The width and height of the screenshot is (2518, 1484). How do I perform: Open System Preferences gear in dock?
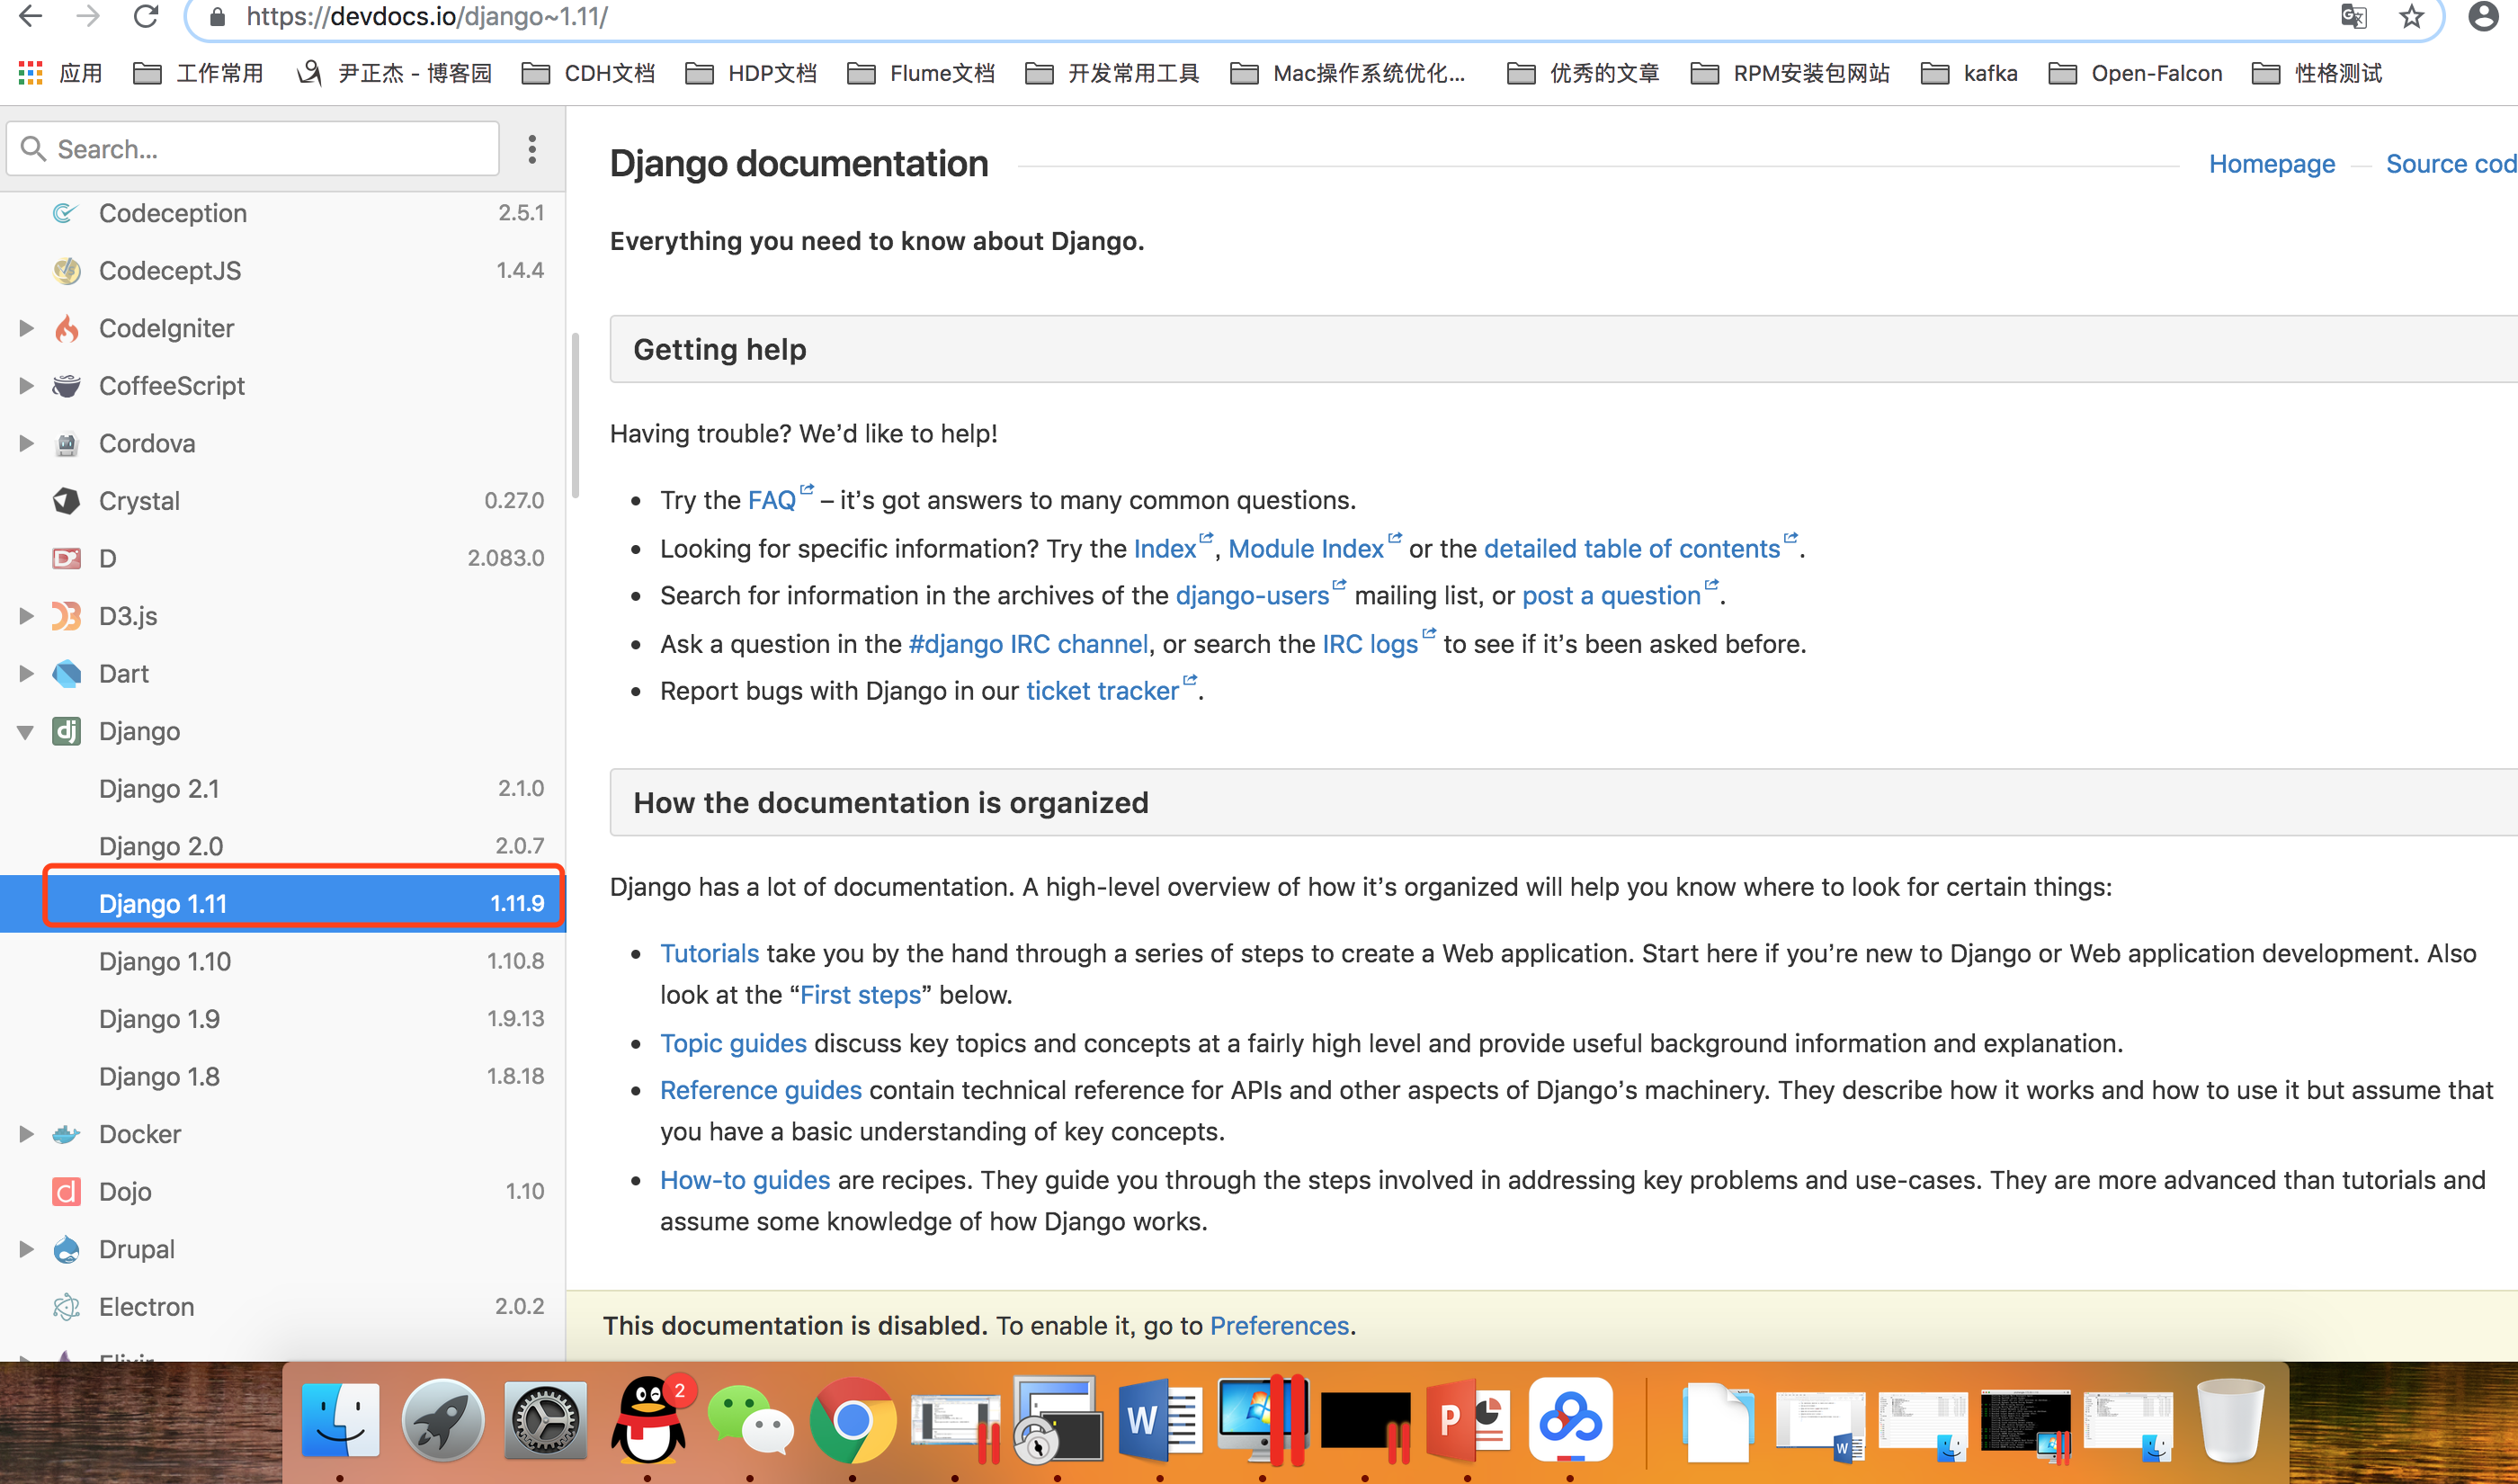coord(545,1421)
